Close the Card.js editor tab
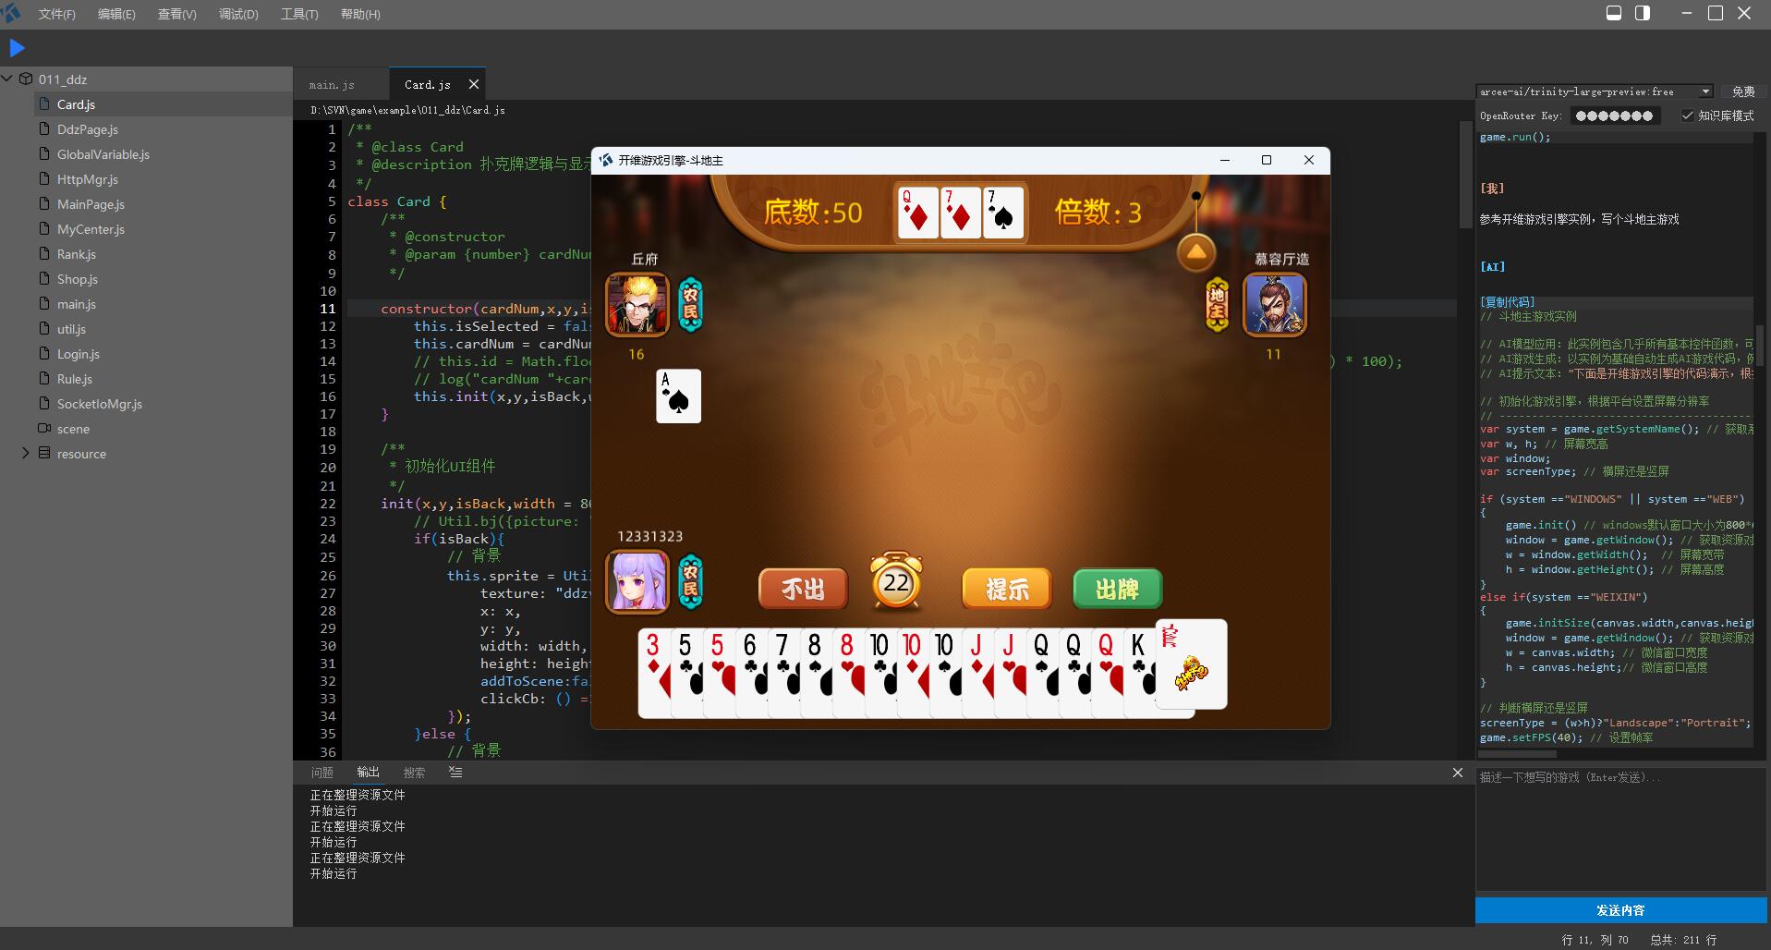1771x950 pixels. [474, 84]
